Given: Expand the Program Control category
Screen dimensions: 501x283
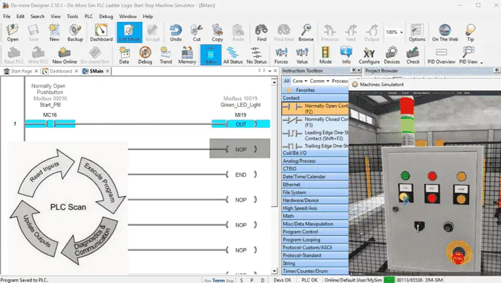Looking at the screenshot, I should (315, 232).
